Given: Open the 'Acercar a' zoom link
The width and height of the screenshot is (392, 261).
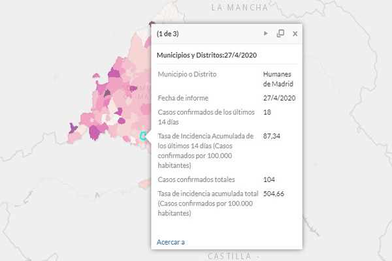Looking at the screenshot, I should coord(171,242).
